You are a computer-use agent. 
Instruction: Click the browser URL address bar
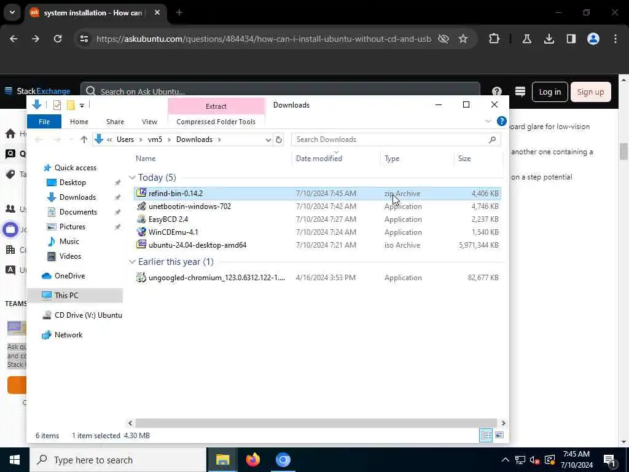click(x=264, y=39)
